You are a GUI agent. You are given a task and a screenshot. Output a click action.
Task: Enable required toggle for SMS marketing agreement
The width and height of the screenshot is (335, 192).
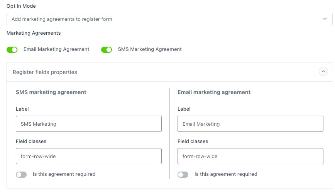(21, 175)
